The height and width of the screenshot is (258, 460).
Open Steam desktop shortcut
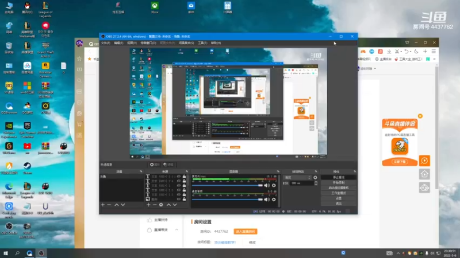tap(27, 168)
